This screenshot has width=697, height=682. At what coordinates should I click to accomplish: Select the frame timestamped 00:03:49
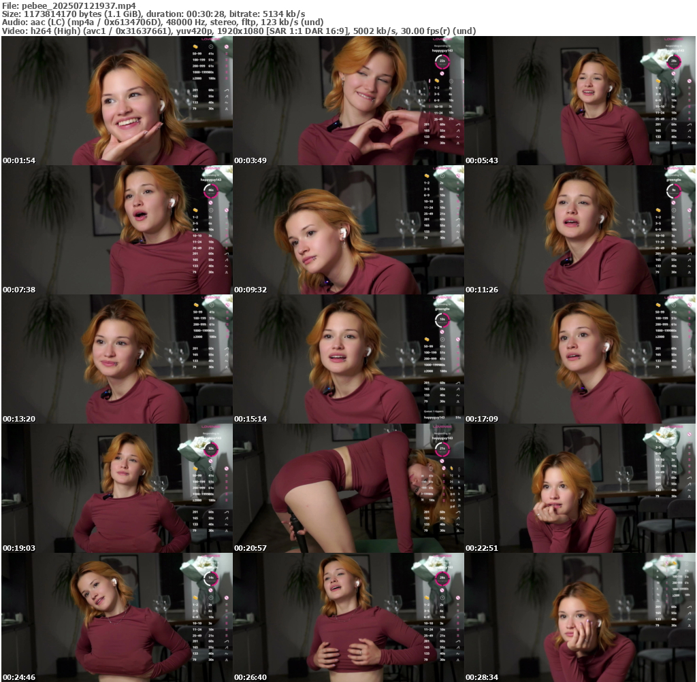348,101
